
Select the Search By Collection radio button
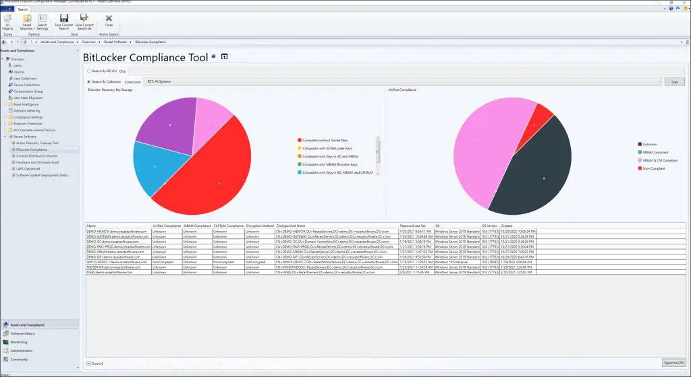pos(88,81)
